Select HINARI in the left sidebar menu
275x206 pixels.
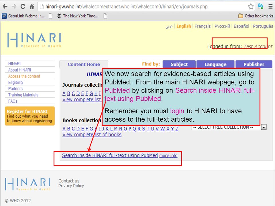[x=14, y=64]
